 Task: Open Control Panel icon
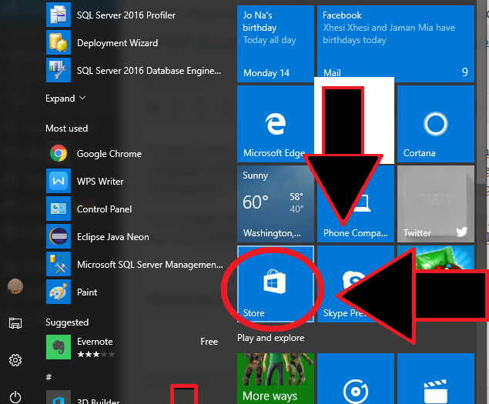[59, 209]
